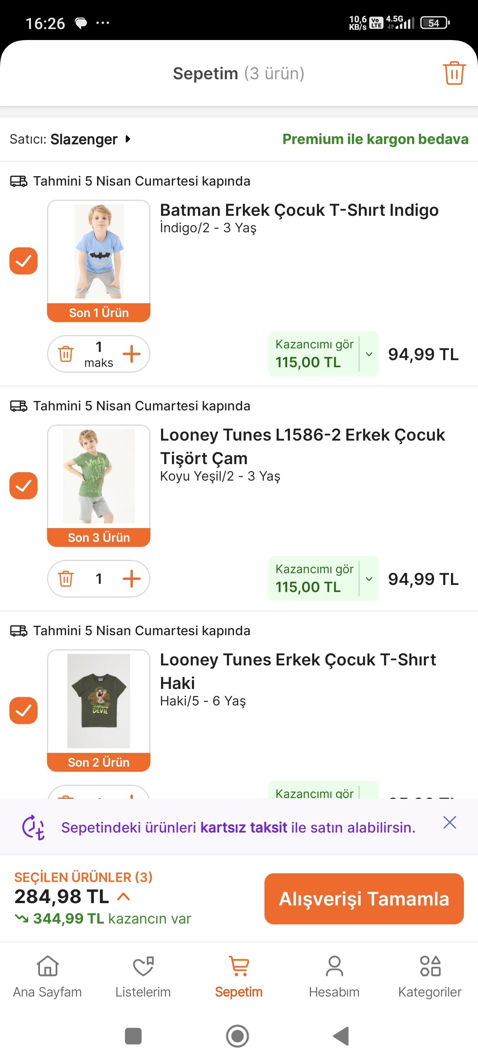Toggle selection of Looney Tunes Haki T-shirt
The image size is (478, 1064).
24,711
